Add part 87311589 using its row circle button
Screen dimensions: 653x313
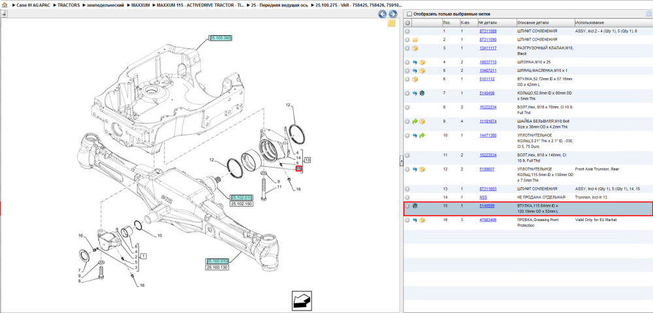[407, 31]
